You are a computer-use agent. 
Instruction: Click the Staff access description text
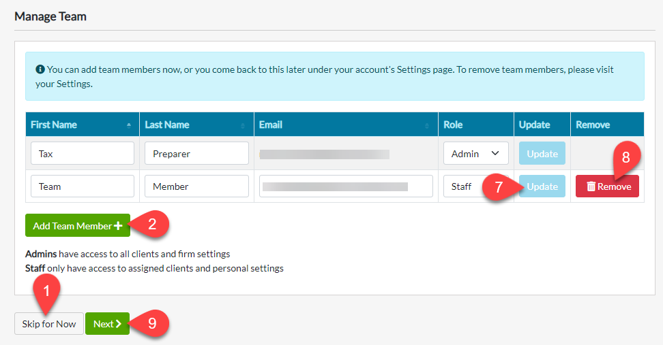154,268
